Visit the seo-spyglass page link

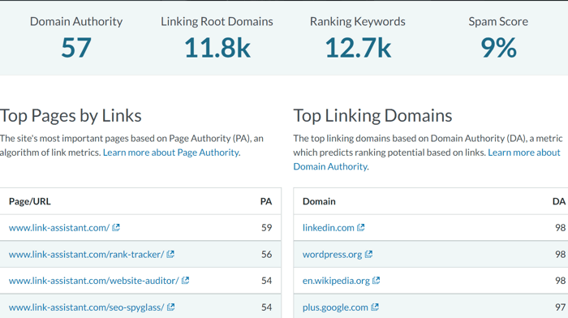click(x=86, y=307)
